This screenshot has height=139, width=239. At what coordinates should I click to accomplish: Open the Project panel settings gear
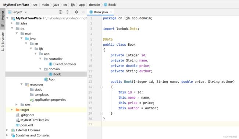(76, 12)
